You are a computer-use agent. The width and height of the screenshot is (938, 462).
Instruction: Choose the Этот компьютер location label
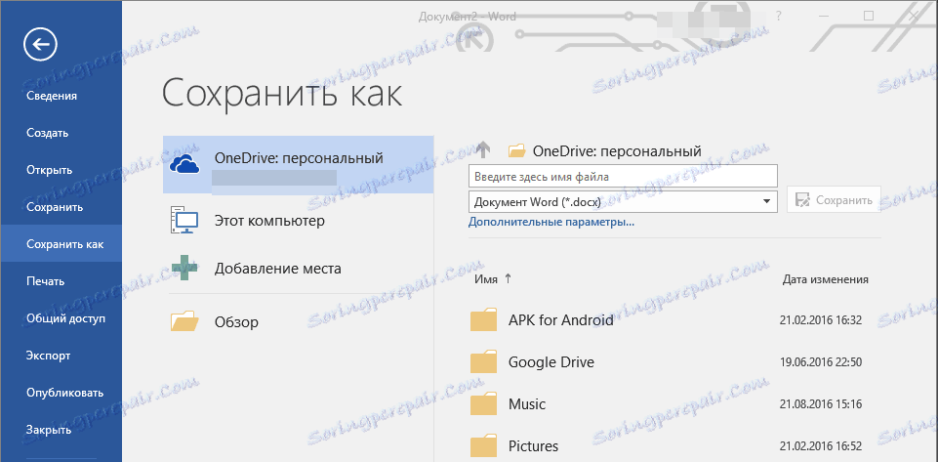pos(269,221)
